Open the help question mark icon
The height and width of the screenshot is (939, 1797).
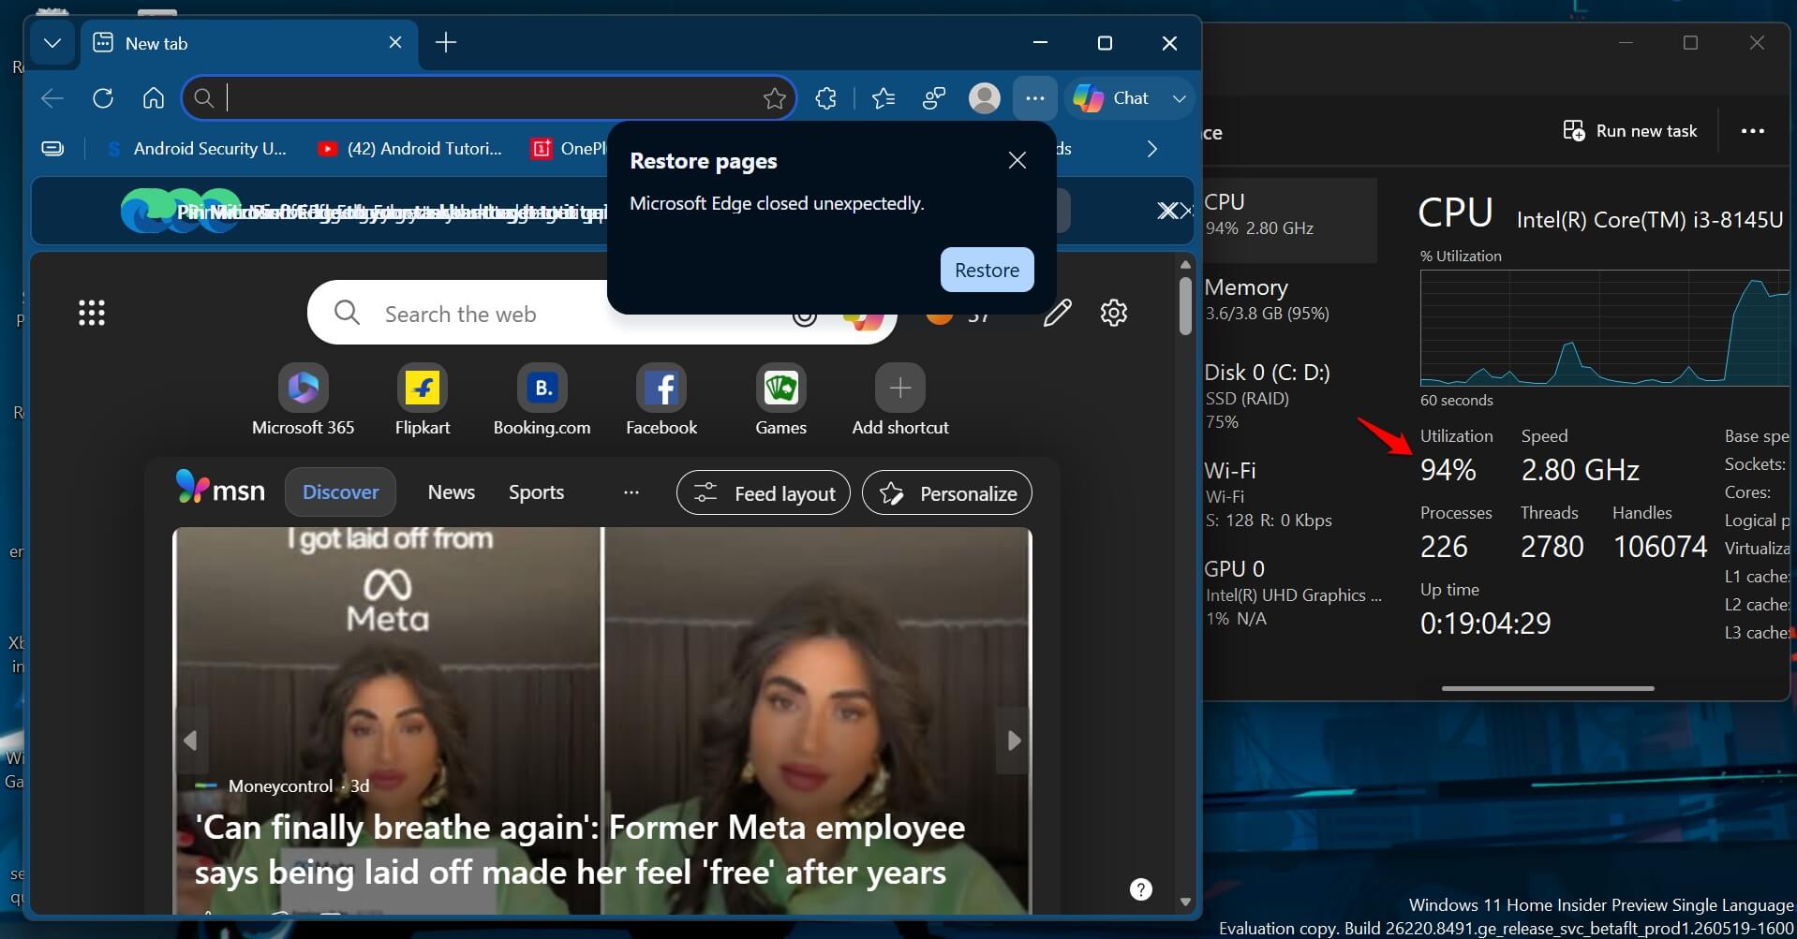1140,889
